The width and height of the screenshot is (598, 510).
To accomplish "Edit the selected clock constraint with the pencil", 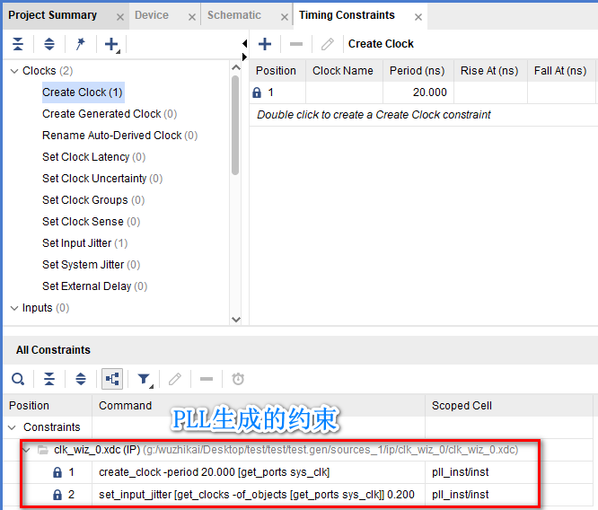I will [327, 44].
